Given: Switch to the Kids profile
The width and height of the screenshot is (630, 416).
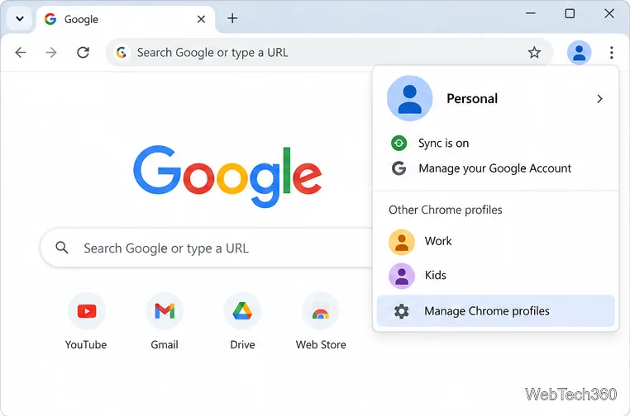Looking at the screenshot, I should tap(495, 276).
